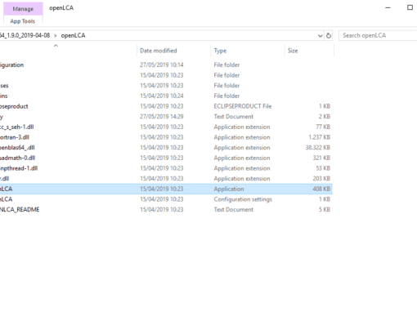Select the openblas64_.dll file
The image size is (417, 312).
(x=166, y=148)
